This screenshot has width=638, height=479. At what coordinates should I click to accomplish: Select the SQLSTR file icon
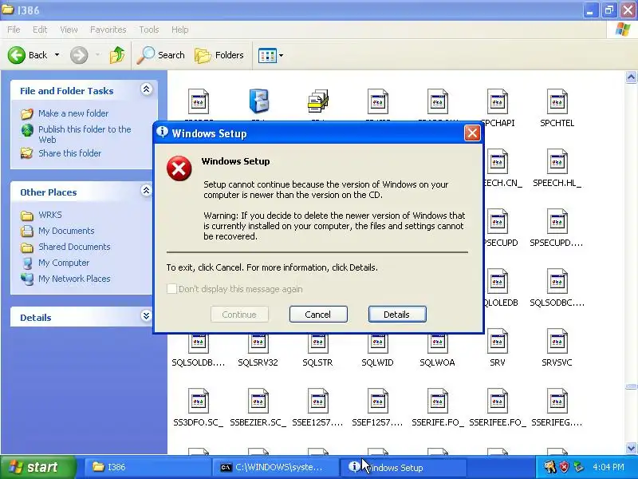[x=317, y=344]
